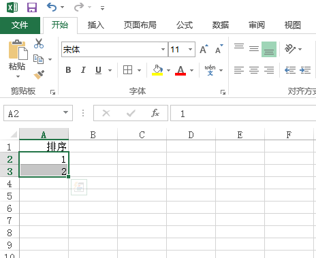Expand the font size dropdown
The width and height of the screenshot is (316, 258).
point(191,50)
